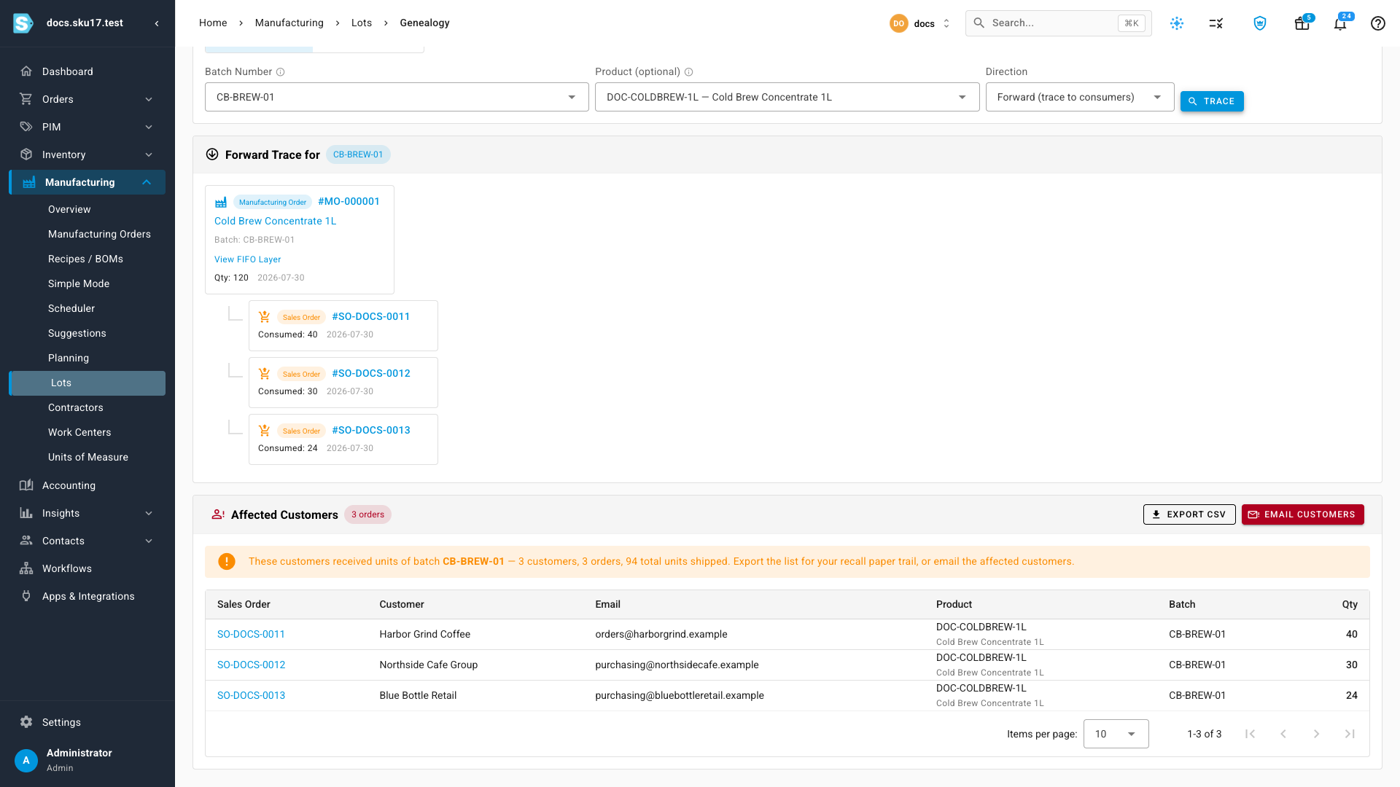Click the Inventory box icon
The height and width of the screenshot is (787, 1400).
tap(26, 154)
